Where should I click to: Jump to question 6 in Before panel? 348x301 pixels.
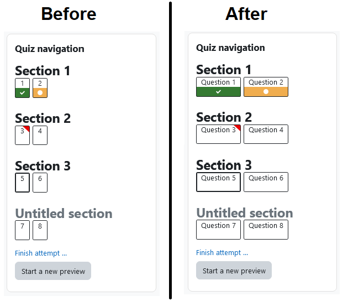click(x=40, y=183)
